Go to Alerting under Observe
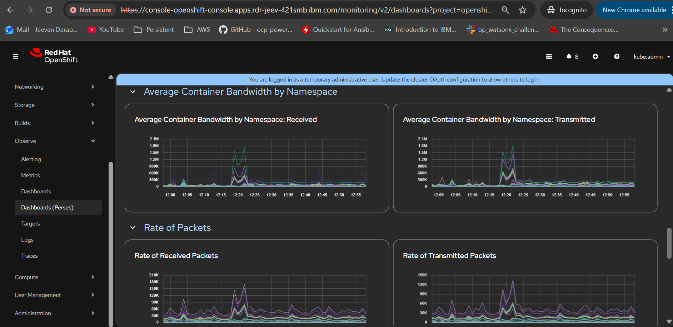 (x=31, y=159)
